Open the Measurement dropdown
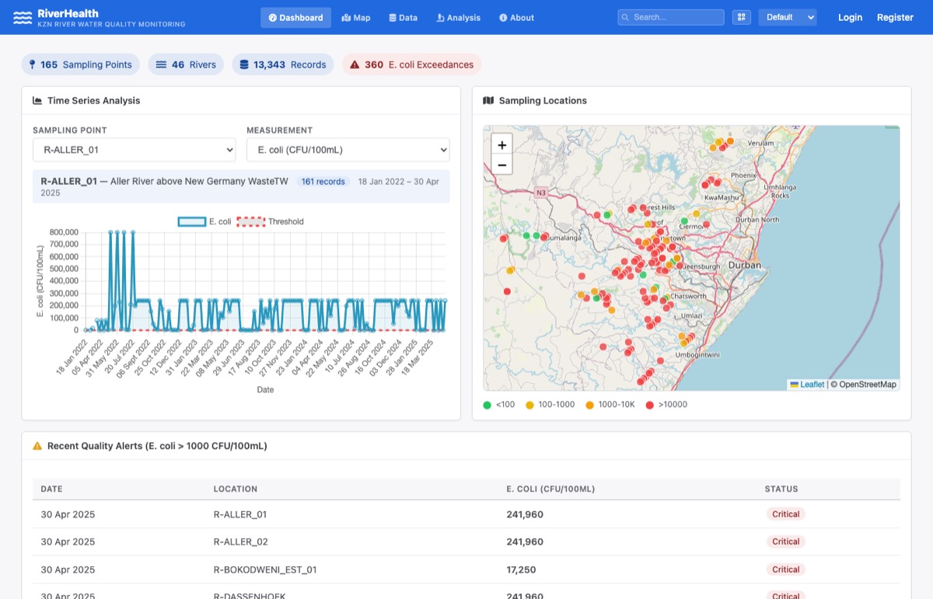Image resolution: width=933 pixels, height=599 pixels. click(348, 149)
